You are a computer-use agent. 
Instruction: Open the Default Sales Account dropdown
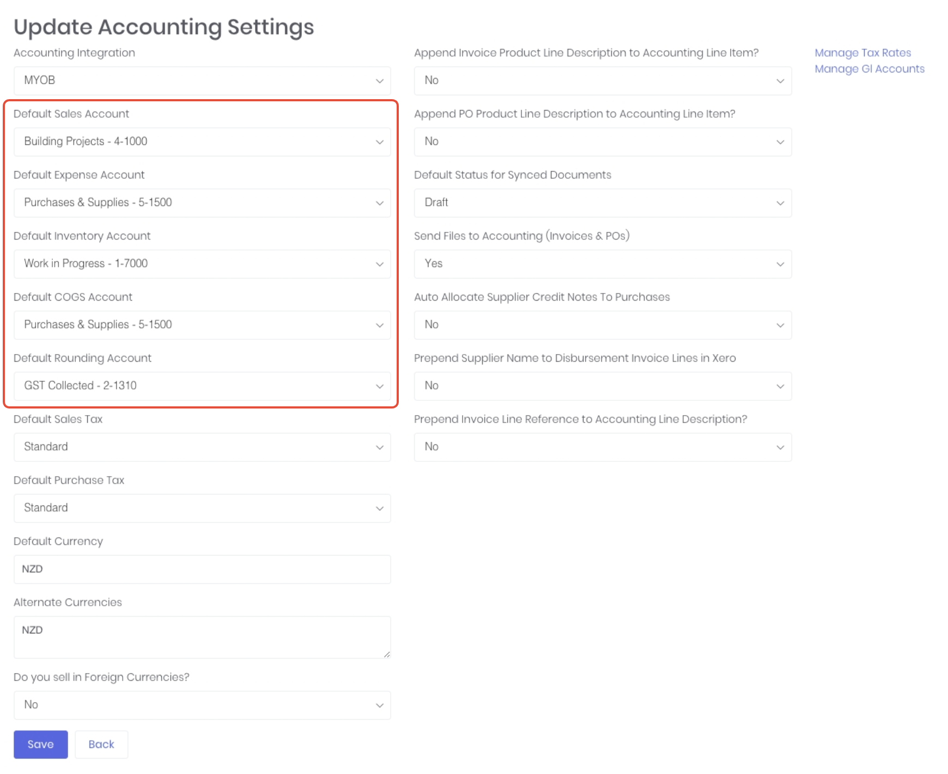(202, 142)
